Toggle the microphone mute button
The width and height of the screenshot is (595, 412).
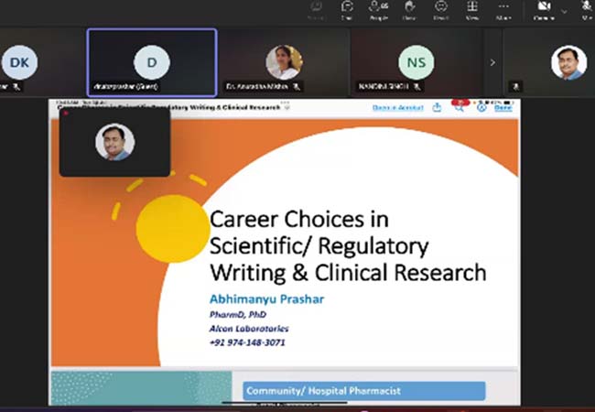[587, 10]
